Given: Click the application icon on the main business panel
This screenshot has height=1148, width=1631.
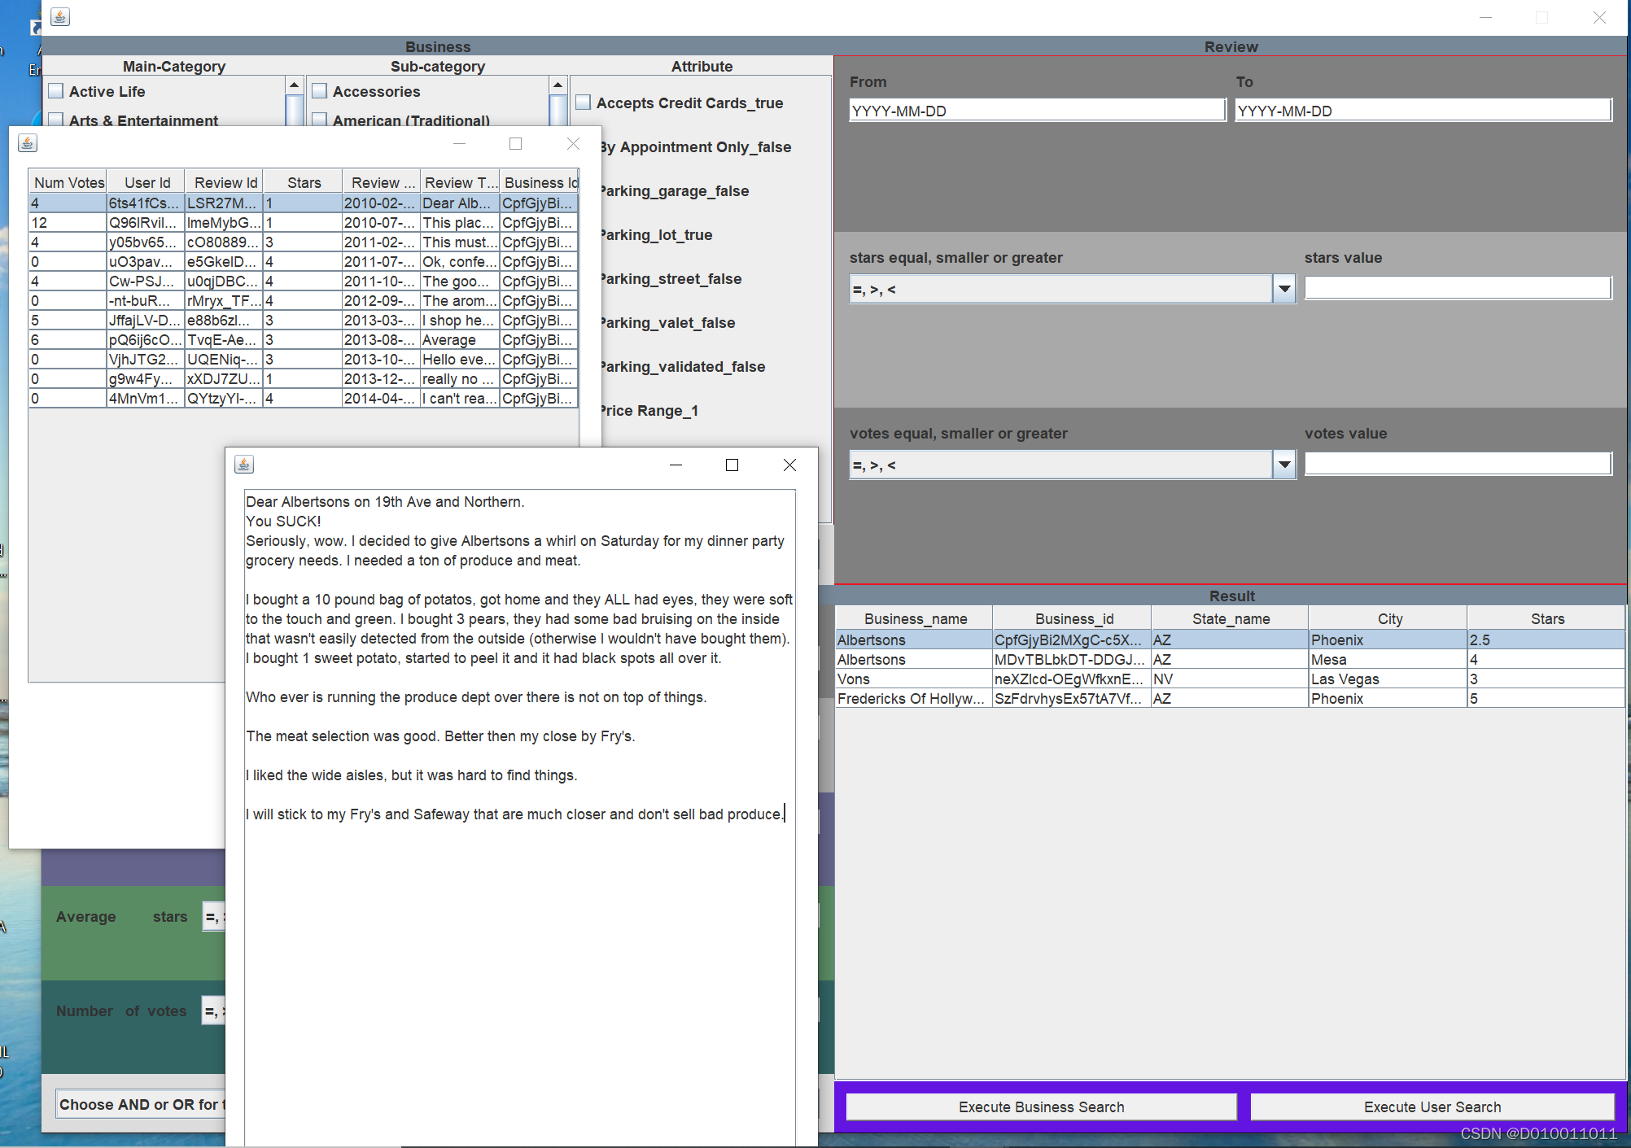Looking at the screenshot, I should coord(59,15).
